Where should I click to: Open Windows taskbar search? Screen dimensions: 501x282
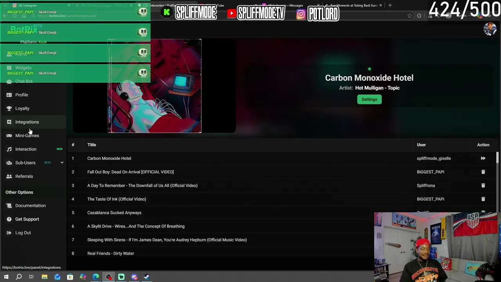[x=19, y=277]
